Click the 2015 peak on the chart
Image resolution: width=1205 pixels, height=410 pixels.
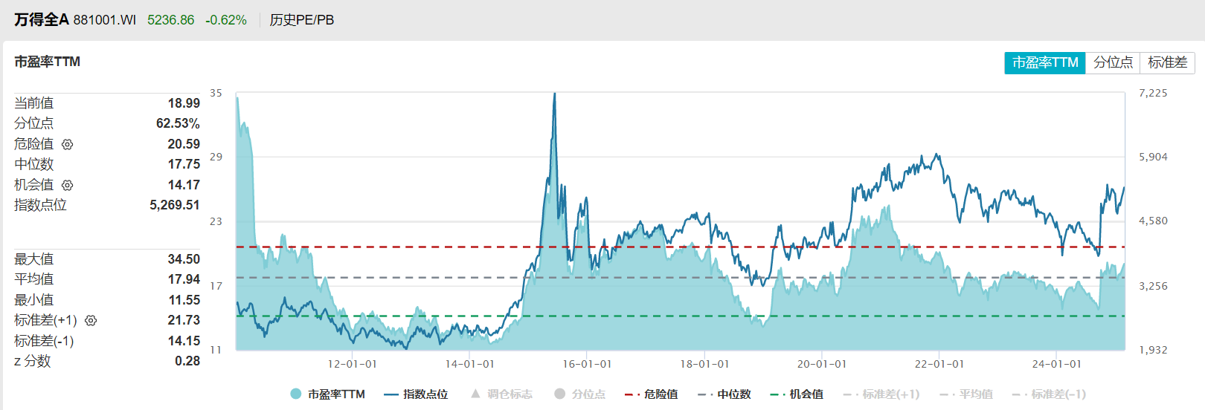[x=554, y=95]
